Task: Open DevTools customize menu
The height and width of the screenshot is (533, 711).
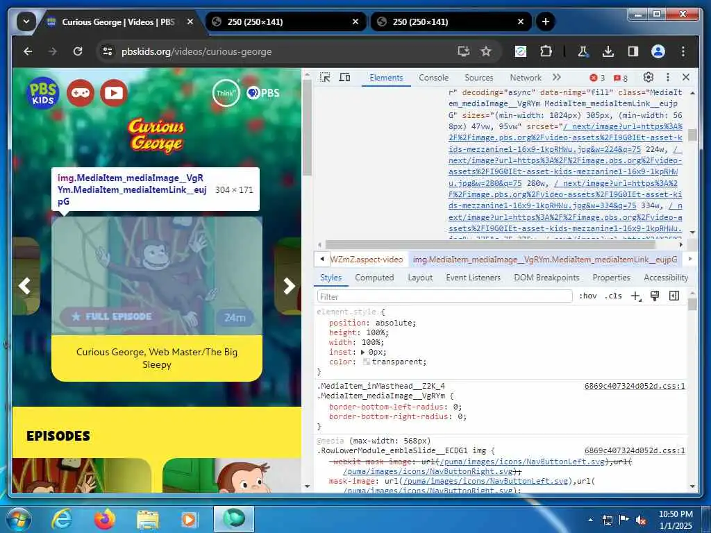Action: (667, 78)
